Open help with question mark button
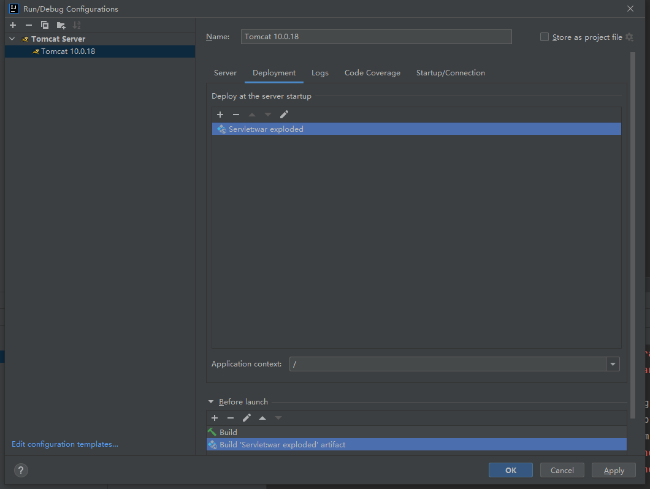The image size is (650, 489). [21, 470]
